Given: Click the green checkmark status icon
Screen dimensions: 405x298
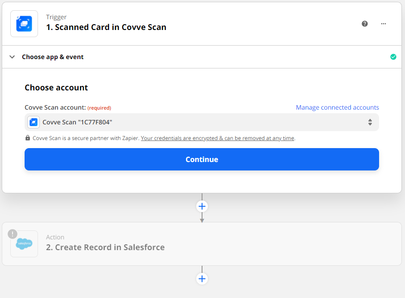Looking at the screenshot, I should (393, 57).
